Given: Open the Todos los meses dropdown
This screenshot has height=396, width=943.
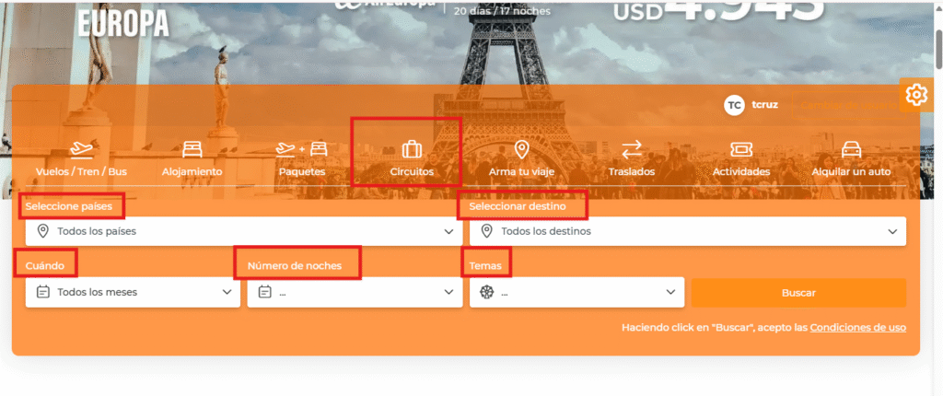Looking at the screenshot, I should click(133, 292).
